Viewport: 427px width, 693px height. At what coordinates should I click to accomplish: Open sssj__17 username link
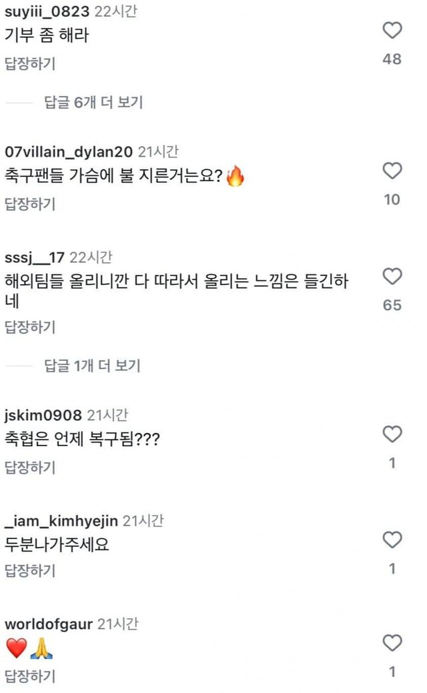[35, 257]
